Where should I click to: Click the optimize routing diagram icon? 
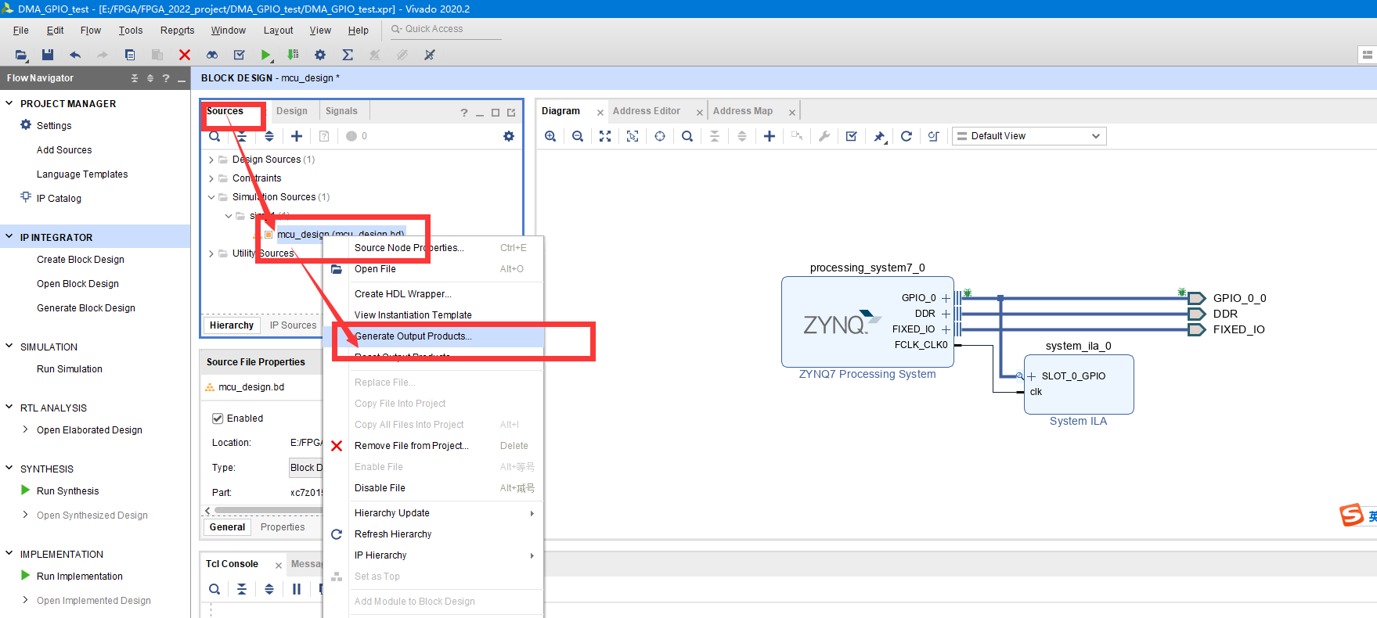tap(934, 136)
